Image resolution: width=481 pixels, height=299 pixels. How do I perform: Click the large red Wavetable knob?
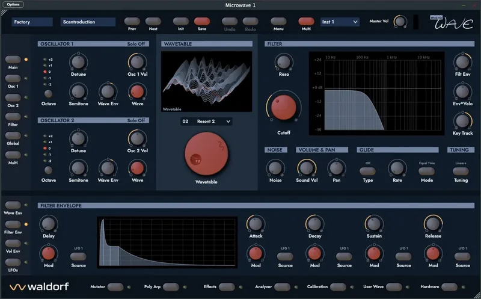(206, 154)
